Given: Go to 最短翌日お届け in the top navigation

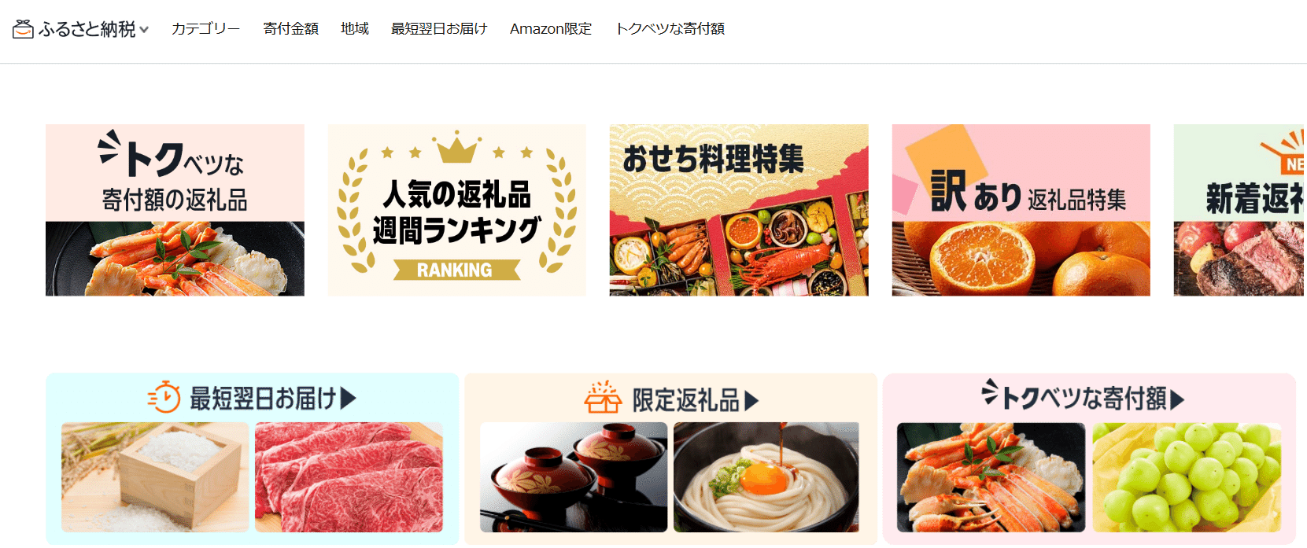Looking at the screenshot, I should click(439, 28).
